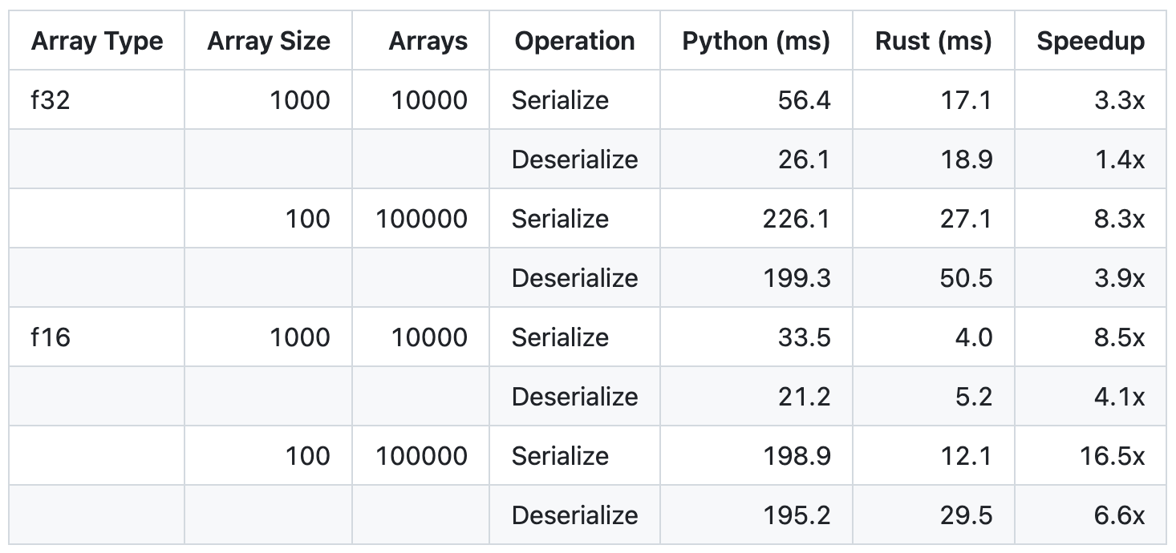Click the Rust (ms) column header
This screenshot has width=1176, height=553.
coord(933,41)
